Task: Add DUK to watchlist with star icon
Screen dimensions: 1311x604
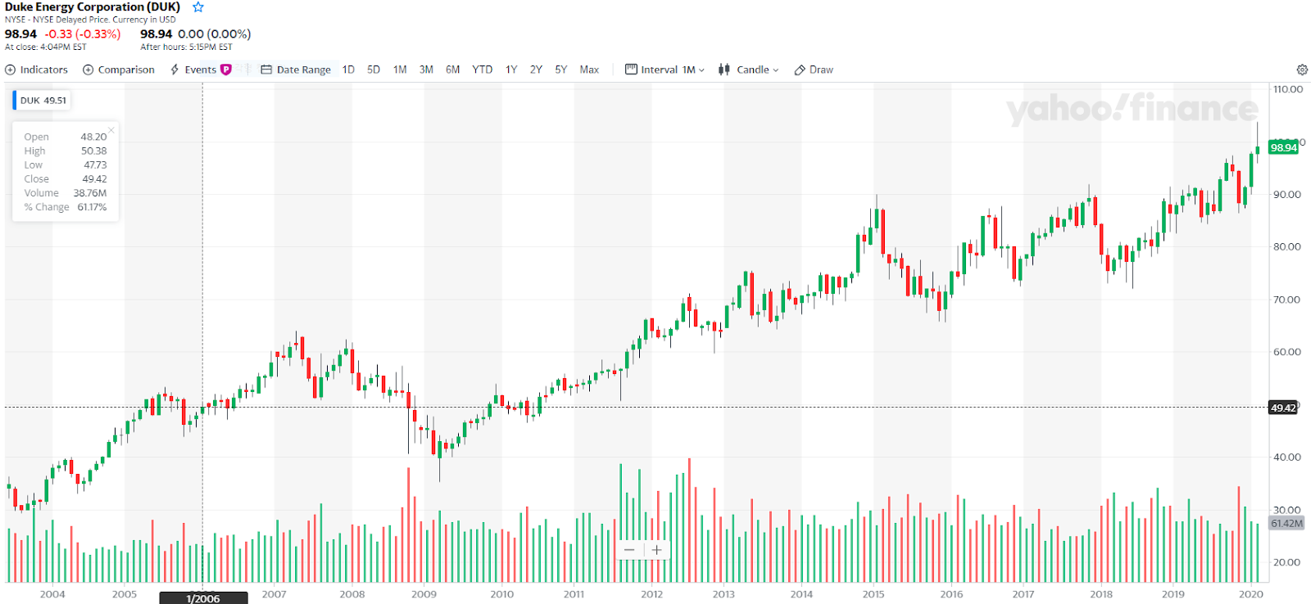Action: tap(198, 7)
